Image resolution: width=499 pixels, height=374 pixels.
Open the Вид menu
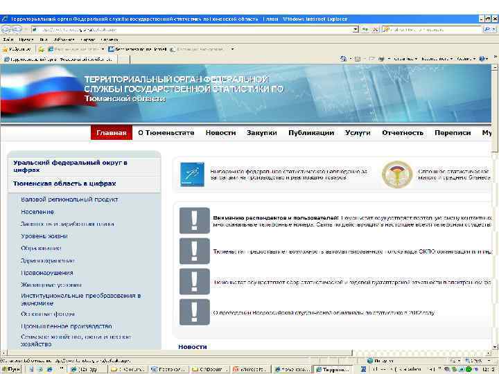pyautogui.click(x=44, y=39)
